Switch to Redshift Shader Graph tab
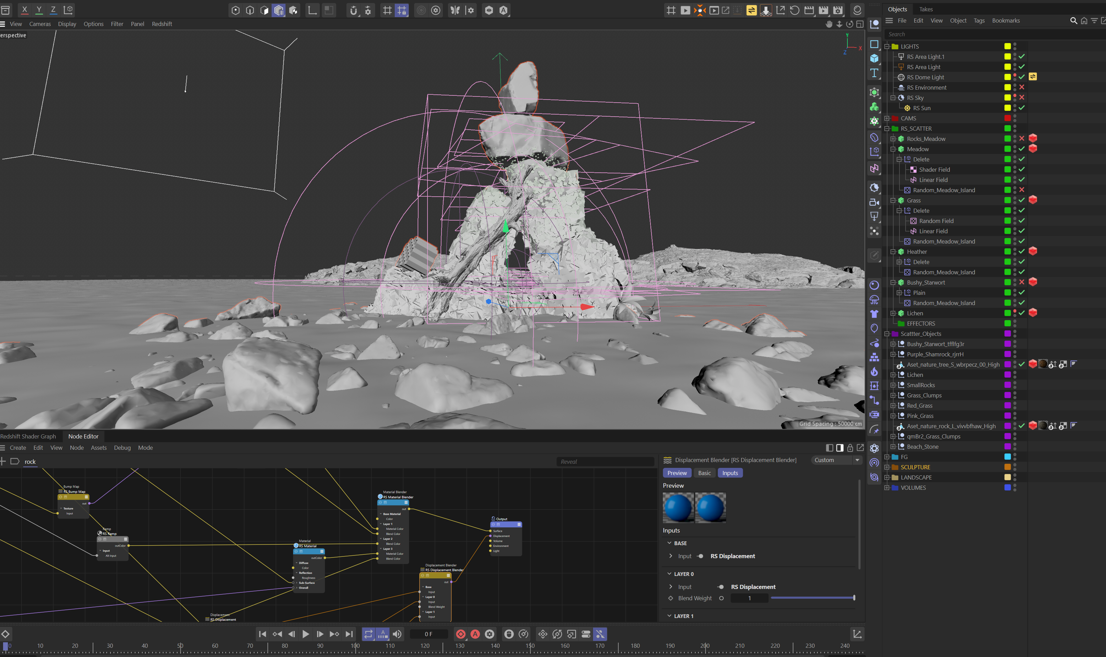 [28, 436]
